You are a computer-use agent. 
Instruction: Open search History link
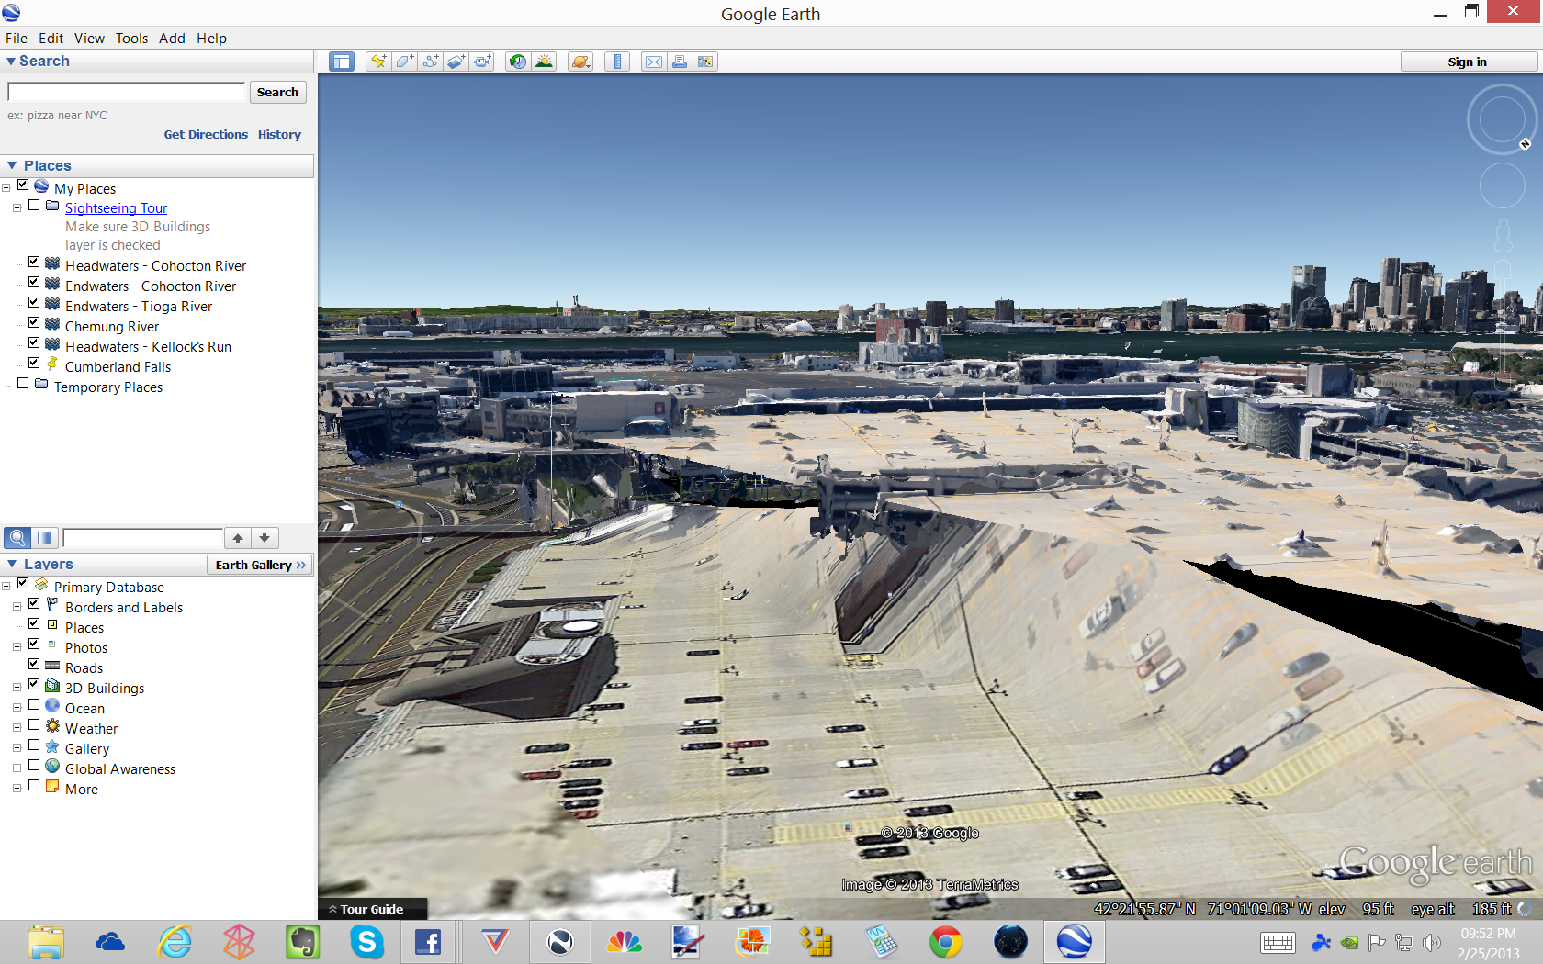pos(279,134)
